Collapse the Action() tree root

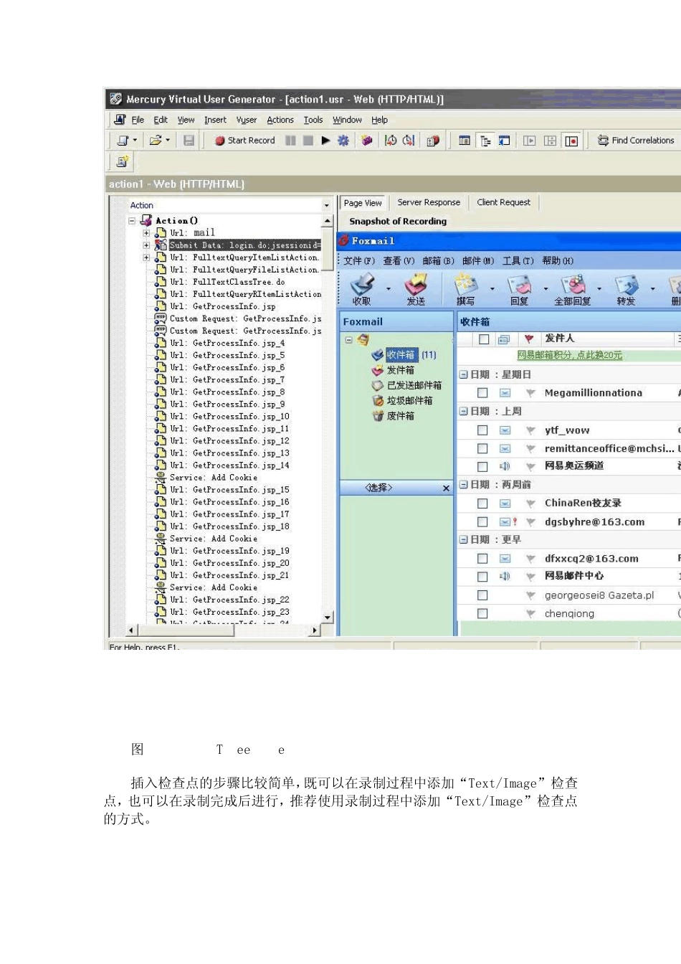[x=132, y=221]
